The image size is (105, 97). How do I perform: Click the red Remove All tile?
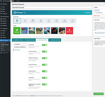(70, 31)
